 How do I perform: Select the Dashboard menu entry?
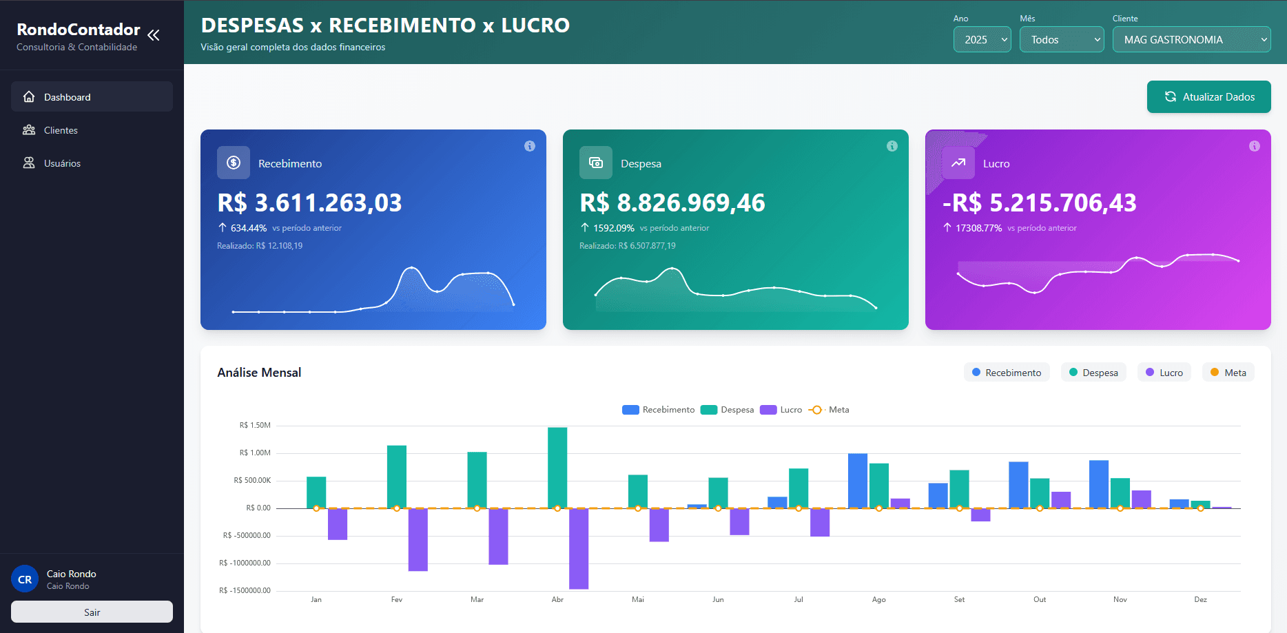coord(67,96)
